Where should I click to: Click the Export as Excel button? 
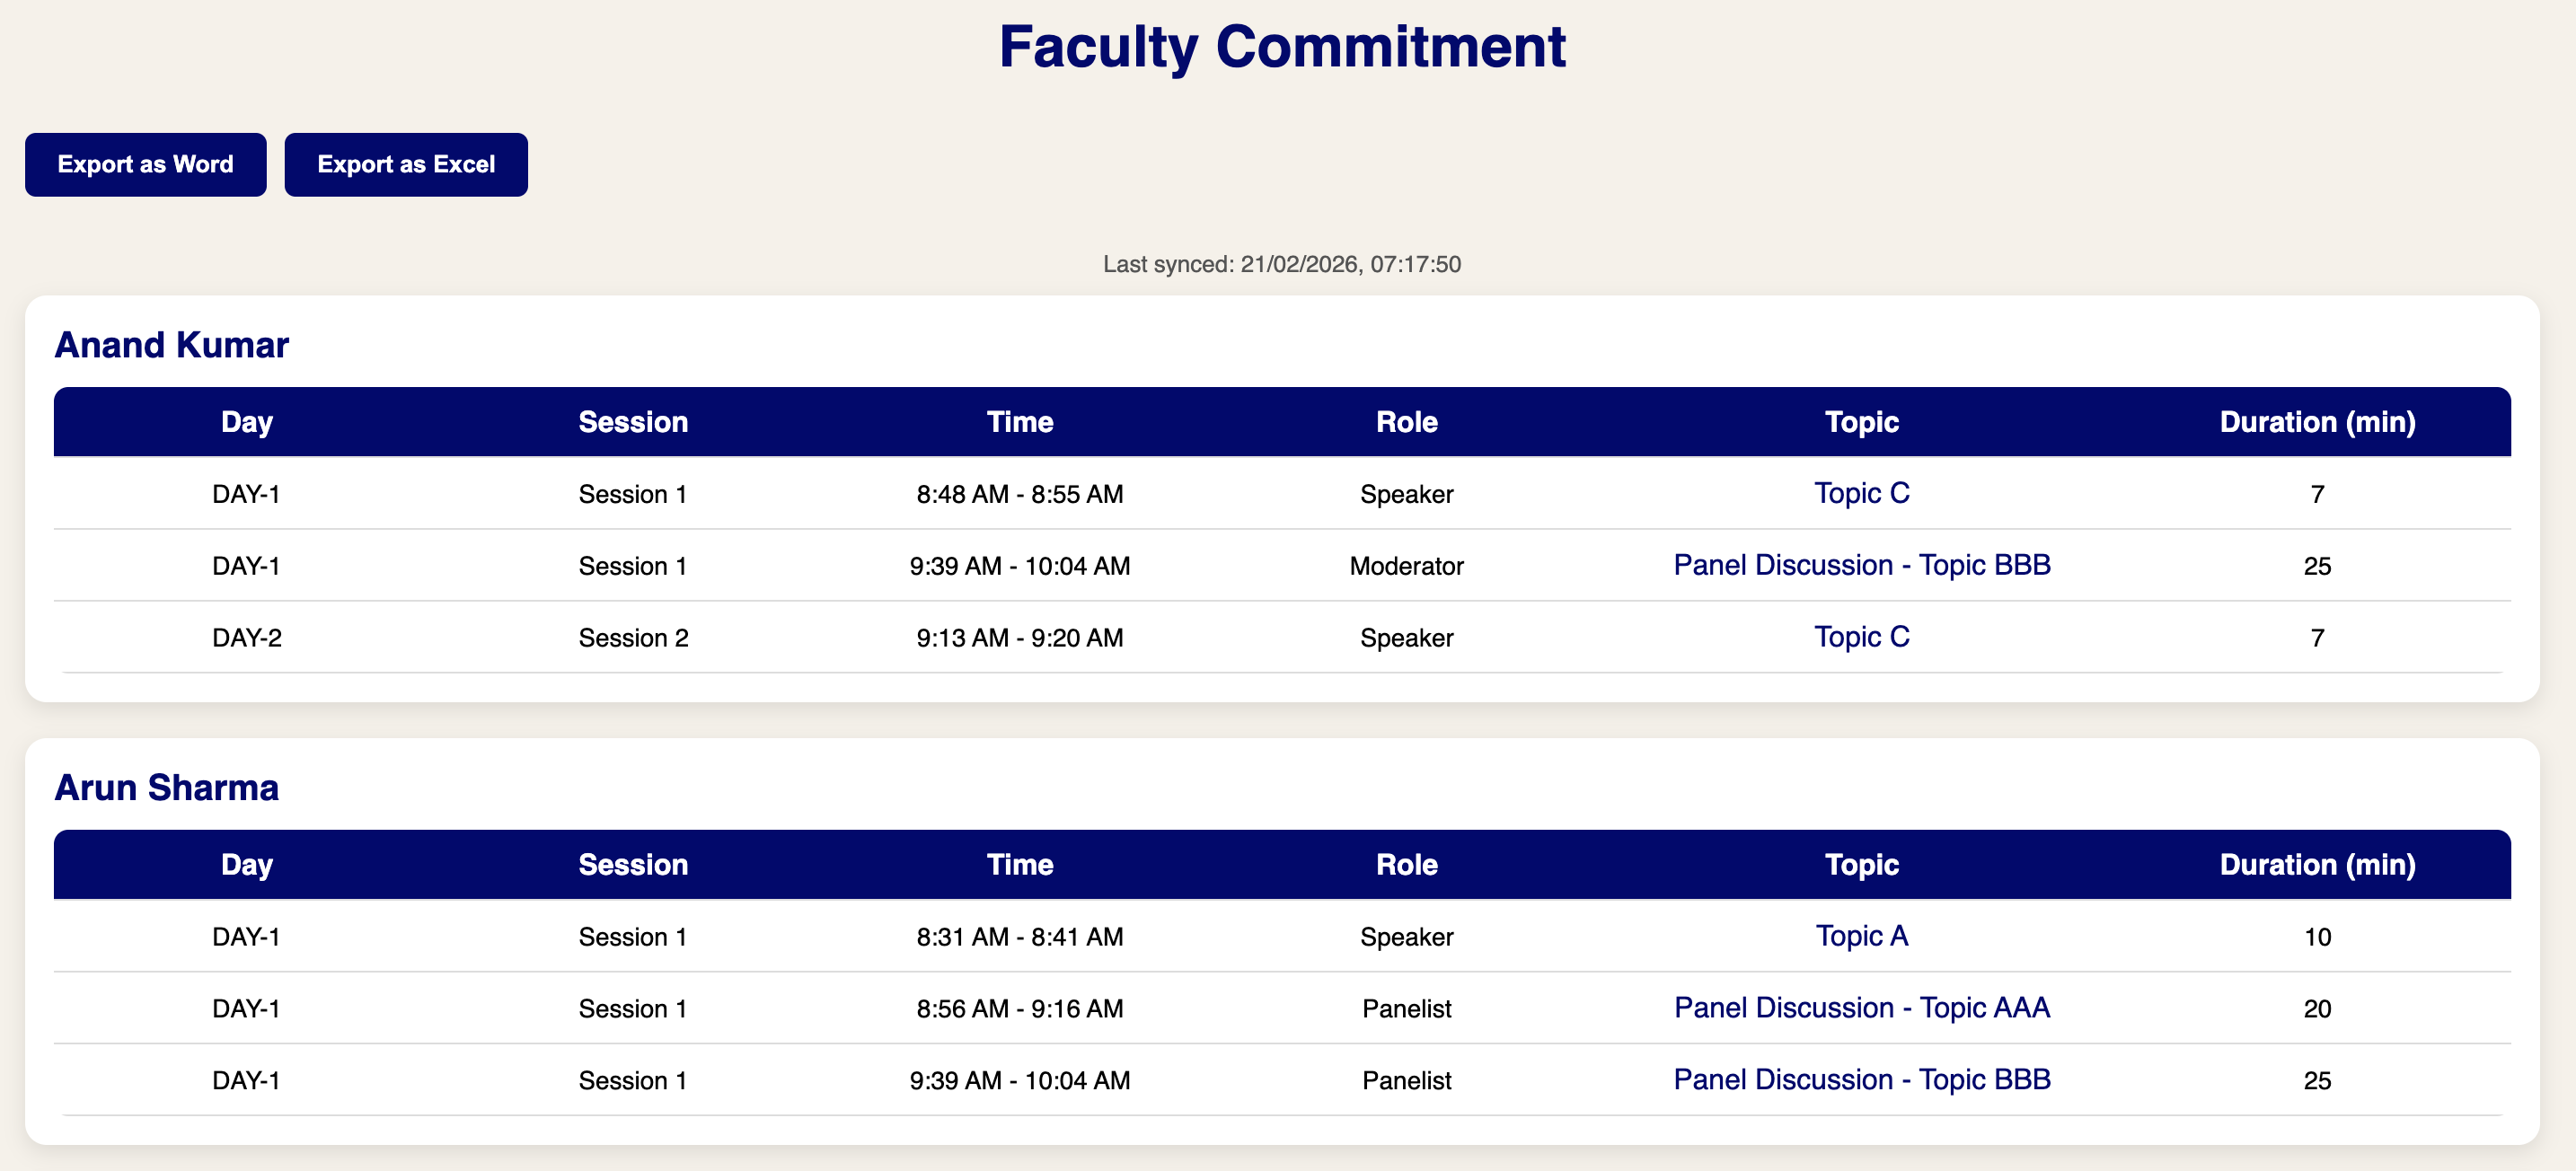pyautogui.click(x=406, y=164)
